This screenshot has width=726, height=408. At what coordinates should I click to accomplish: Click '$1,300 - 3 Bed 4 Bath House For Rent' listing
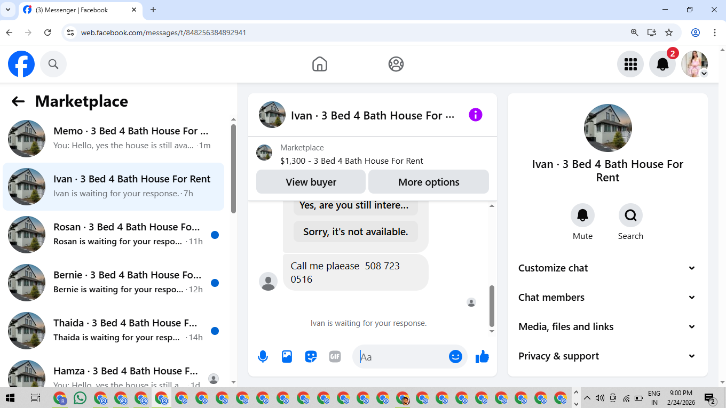pos(352,161)
